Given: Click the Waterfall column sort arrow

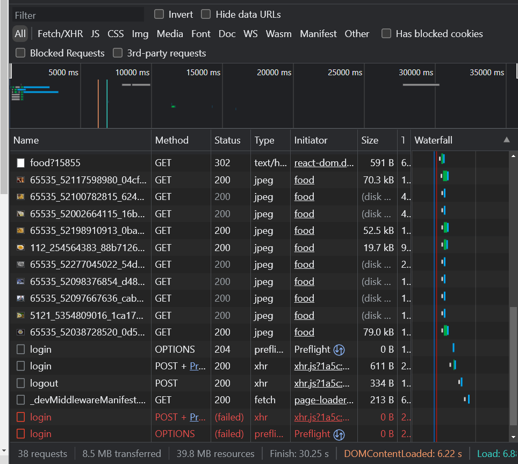Looking at the screenshot, I should (x=506, y=140).
